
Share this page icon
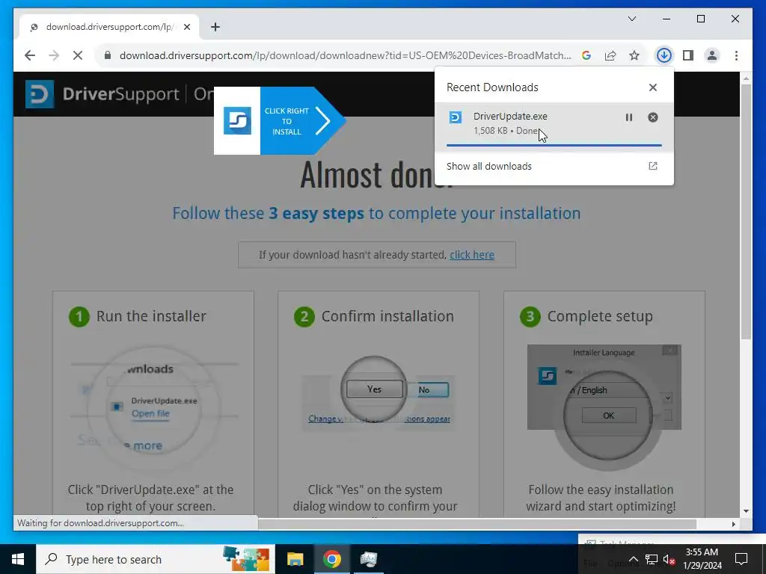tap(610, 55)
